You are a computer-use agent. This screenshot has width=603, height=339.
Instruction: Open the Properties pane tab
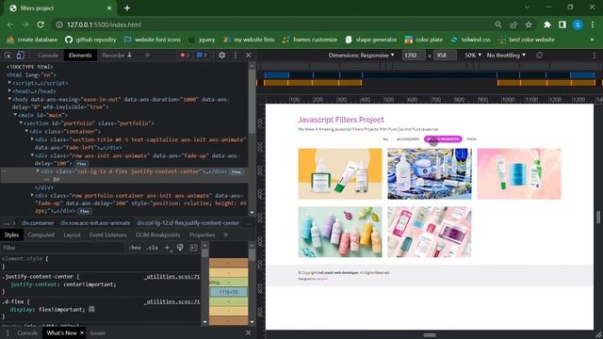pos(202,234)
